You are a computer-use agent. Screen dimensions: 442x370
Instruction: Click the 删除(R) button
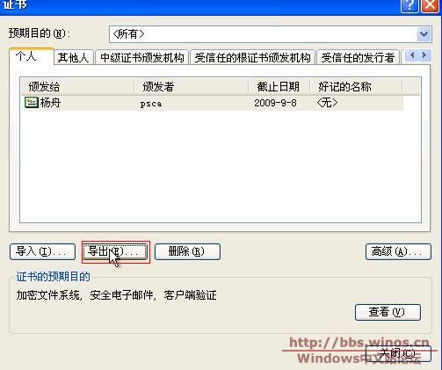[187, 251]
